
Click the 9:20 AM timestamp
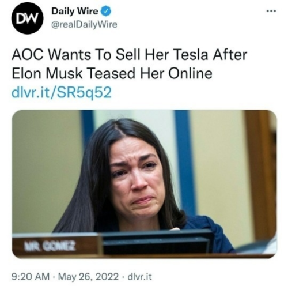point(31,277)
